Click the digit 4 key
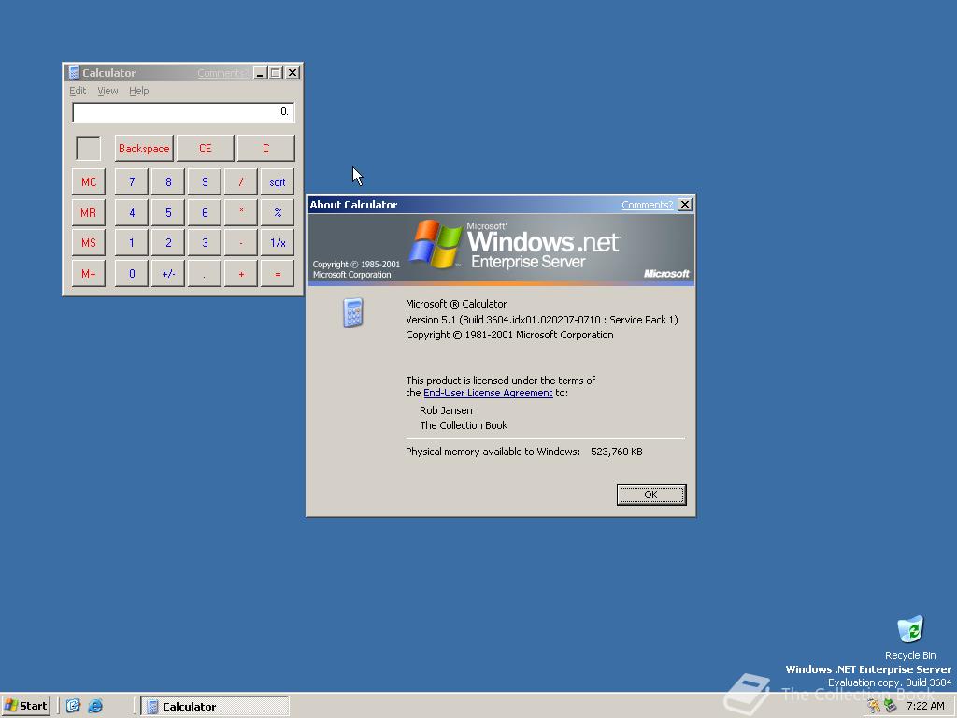 tap(131, 212)
